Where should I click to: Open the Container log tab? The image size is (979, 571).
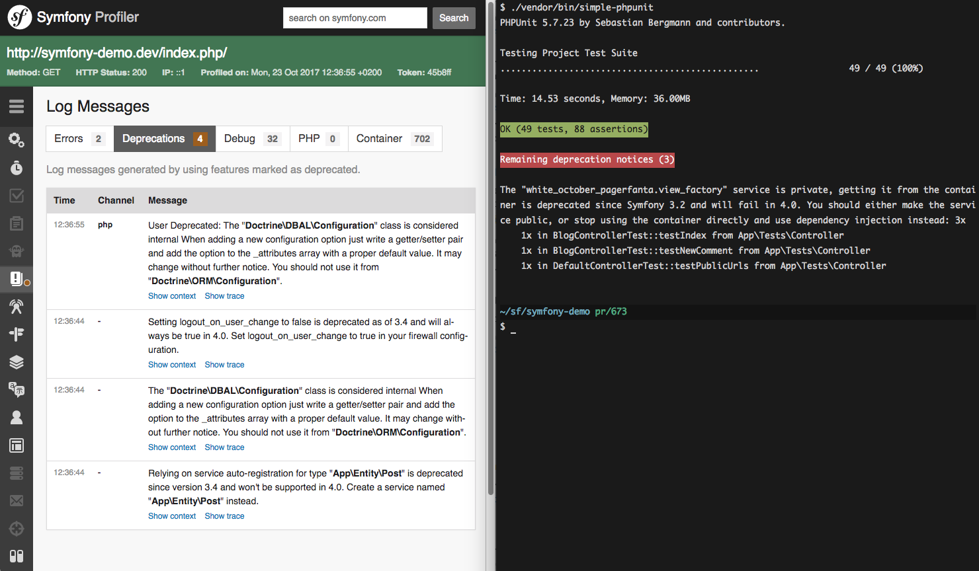tap(395, 139)
